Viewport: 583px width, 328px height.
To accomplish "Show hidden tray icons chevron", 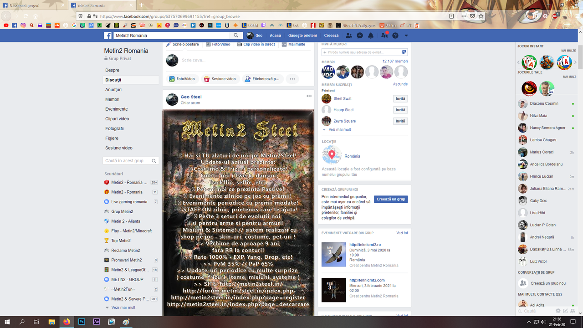I will (529, 322).
